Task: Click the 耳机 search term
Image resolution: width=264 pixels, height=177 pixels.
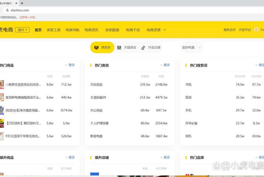Action: click(x=189, y=136)
